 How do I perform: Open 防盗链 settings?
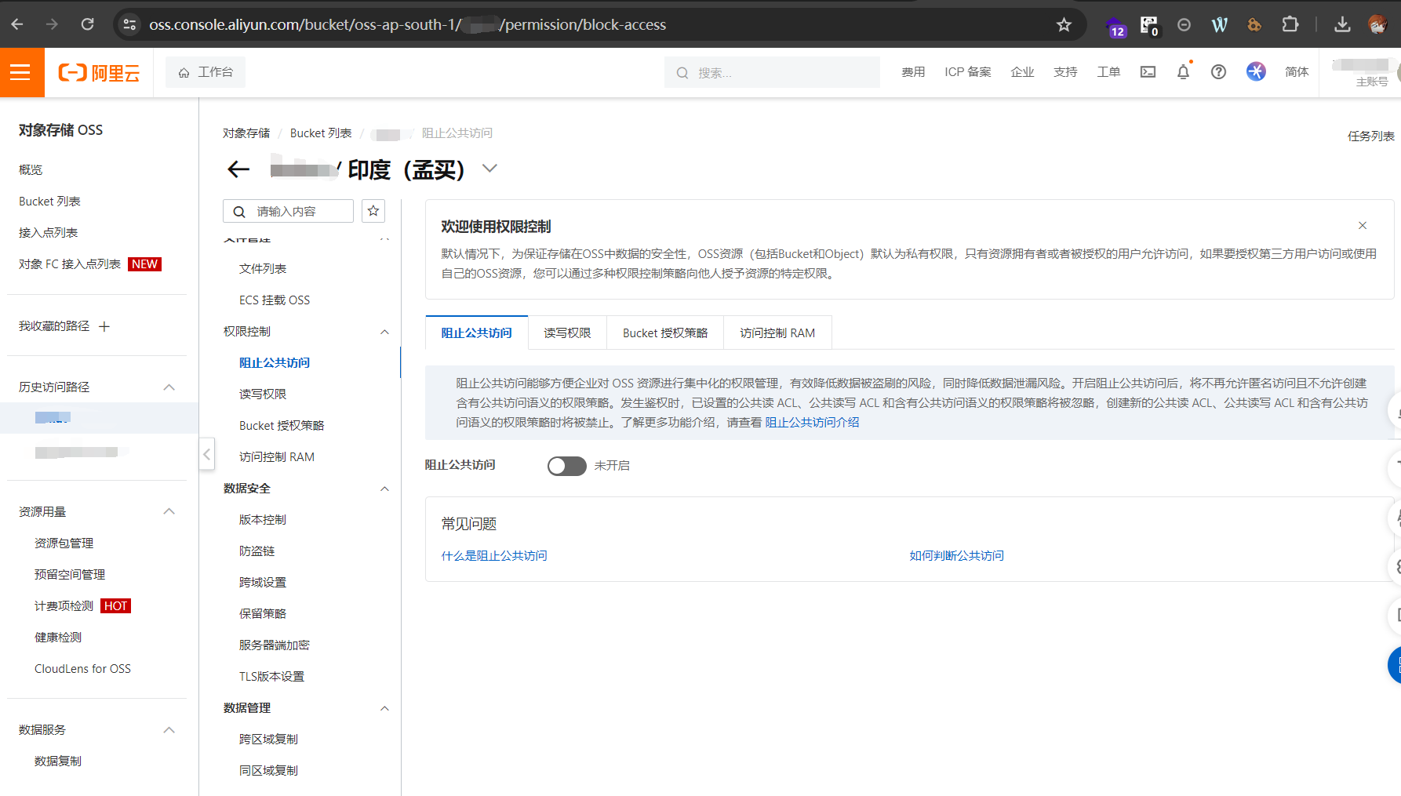click(257, 551)
